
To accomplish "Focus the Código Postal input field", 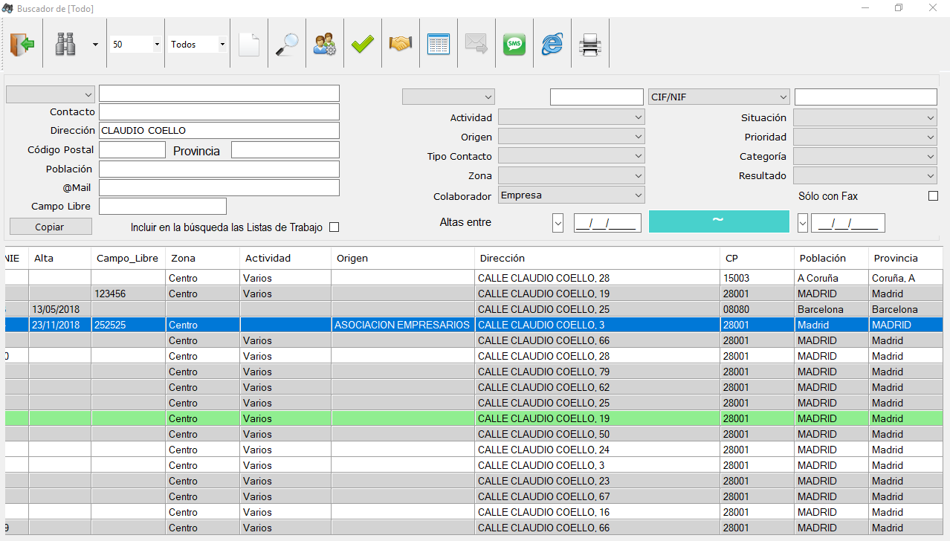I will [x=132, y=149].
